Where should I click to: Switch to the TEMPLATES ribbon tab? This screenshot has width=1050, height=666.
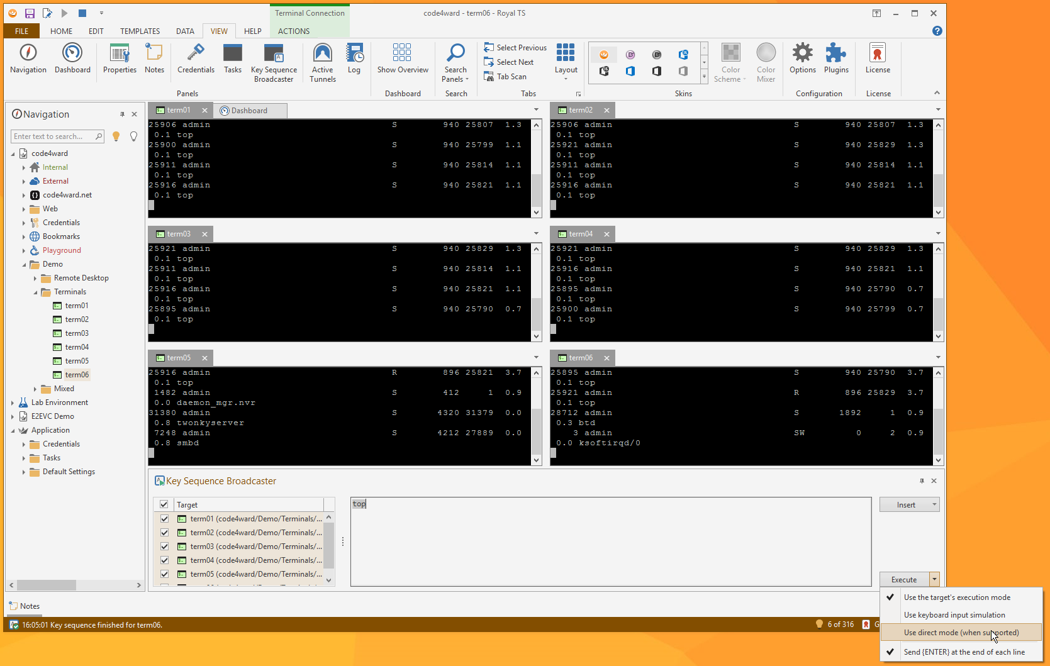click(x=139, y=31)
